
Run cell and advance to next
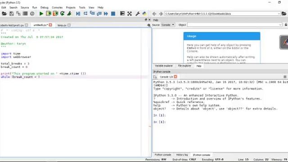pos(55,13)
